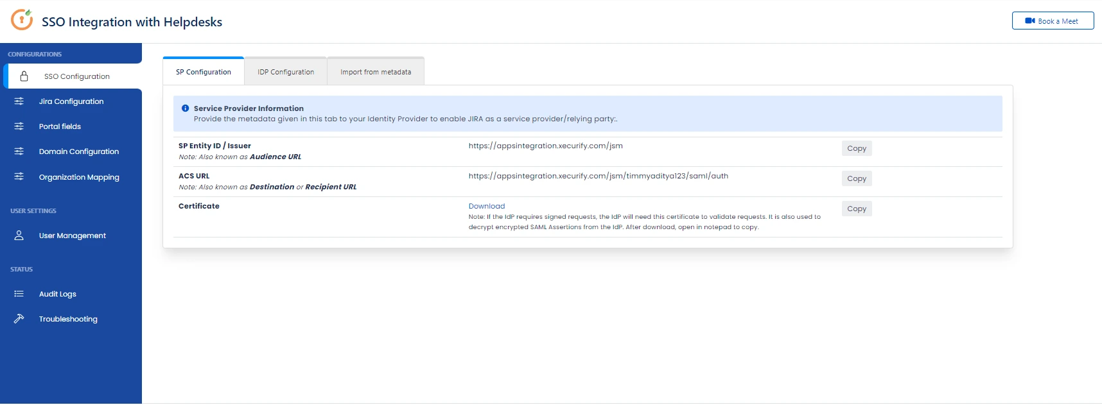Click the Download certificate link
The width and height of the screenshot is (1102, 405).
(487, 206)
